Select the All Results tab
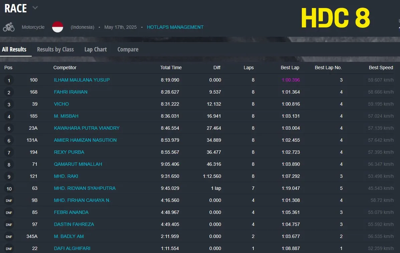The width and height of the screenshot is (400, 253). click(14, 49)
